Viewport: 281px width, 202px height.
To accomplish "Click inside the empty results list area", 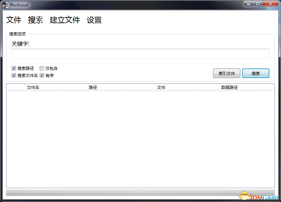I will click(140, 139).
